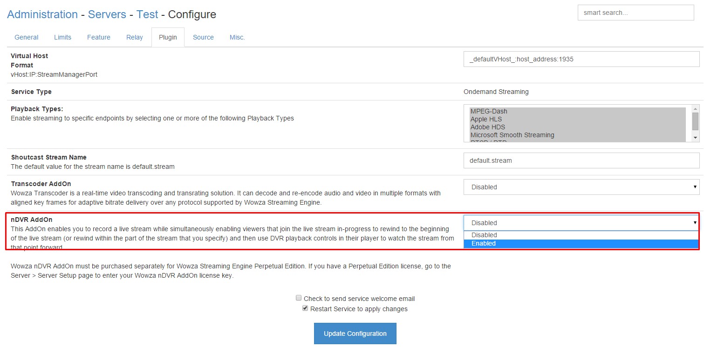Switch to the General tab

click(x=27, y=37)
